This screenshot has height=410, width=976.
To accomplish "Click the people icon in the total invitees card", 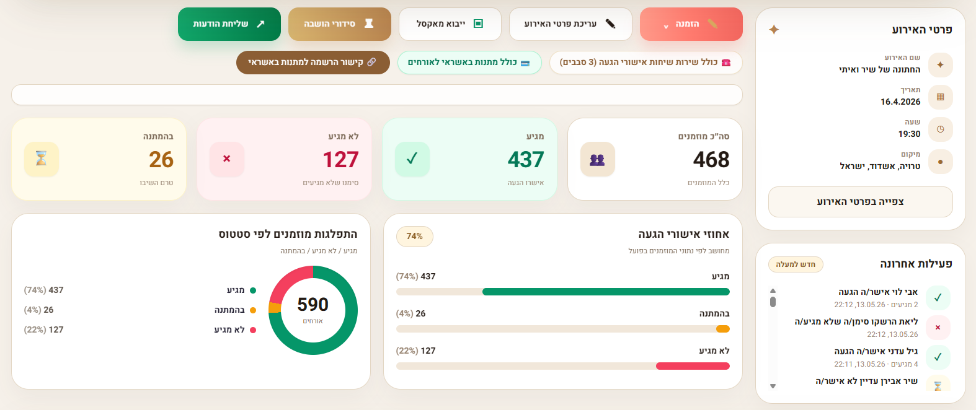I will tap(597, 159).
